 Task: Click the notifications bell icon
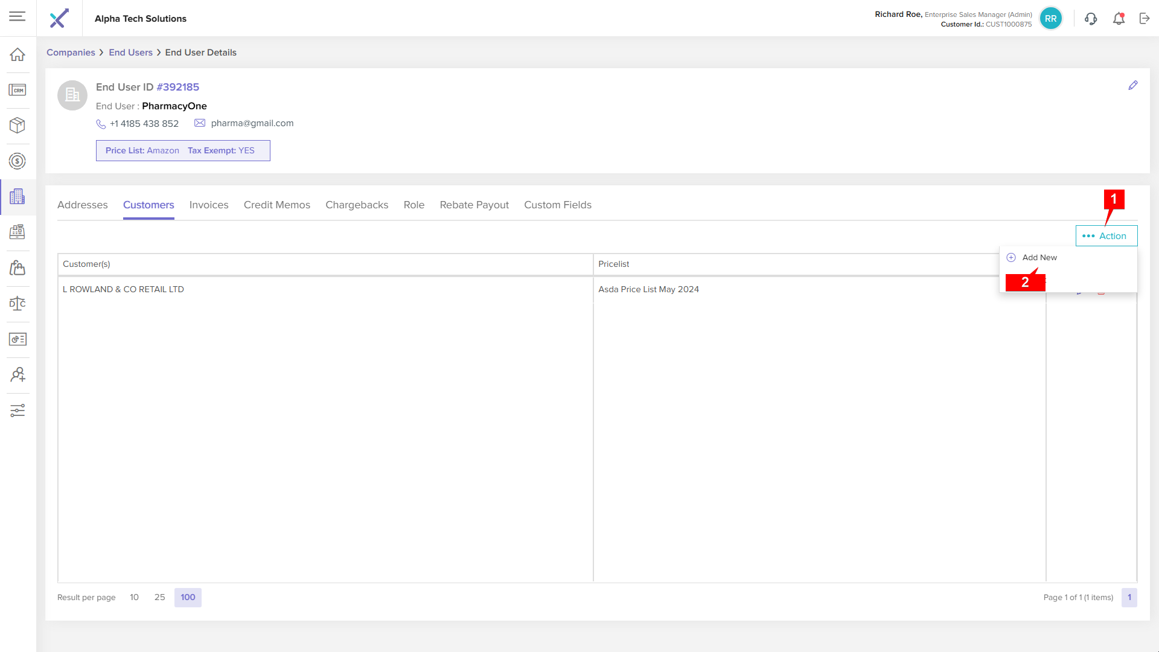(x=1119, y=19)
